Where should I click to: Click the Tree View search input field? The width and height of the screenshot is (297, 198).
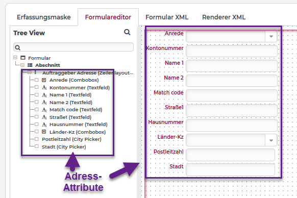click(73, 47)
